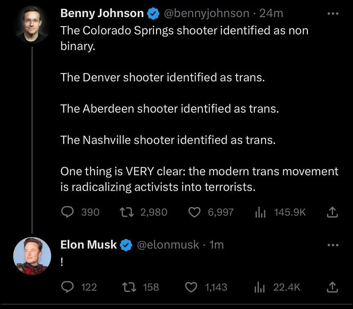Click the @bennyjohnson handle

(206, 14)
